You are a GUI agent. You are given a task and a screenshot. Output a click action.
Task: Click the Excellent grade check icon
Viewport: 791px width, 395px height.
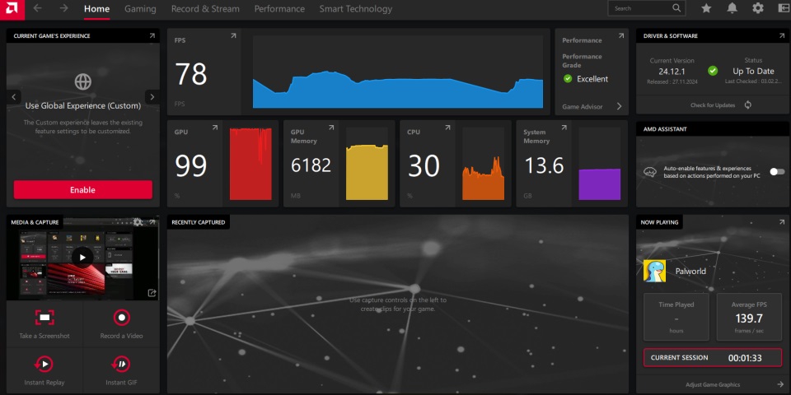[568, 79]
